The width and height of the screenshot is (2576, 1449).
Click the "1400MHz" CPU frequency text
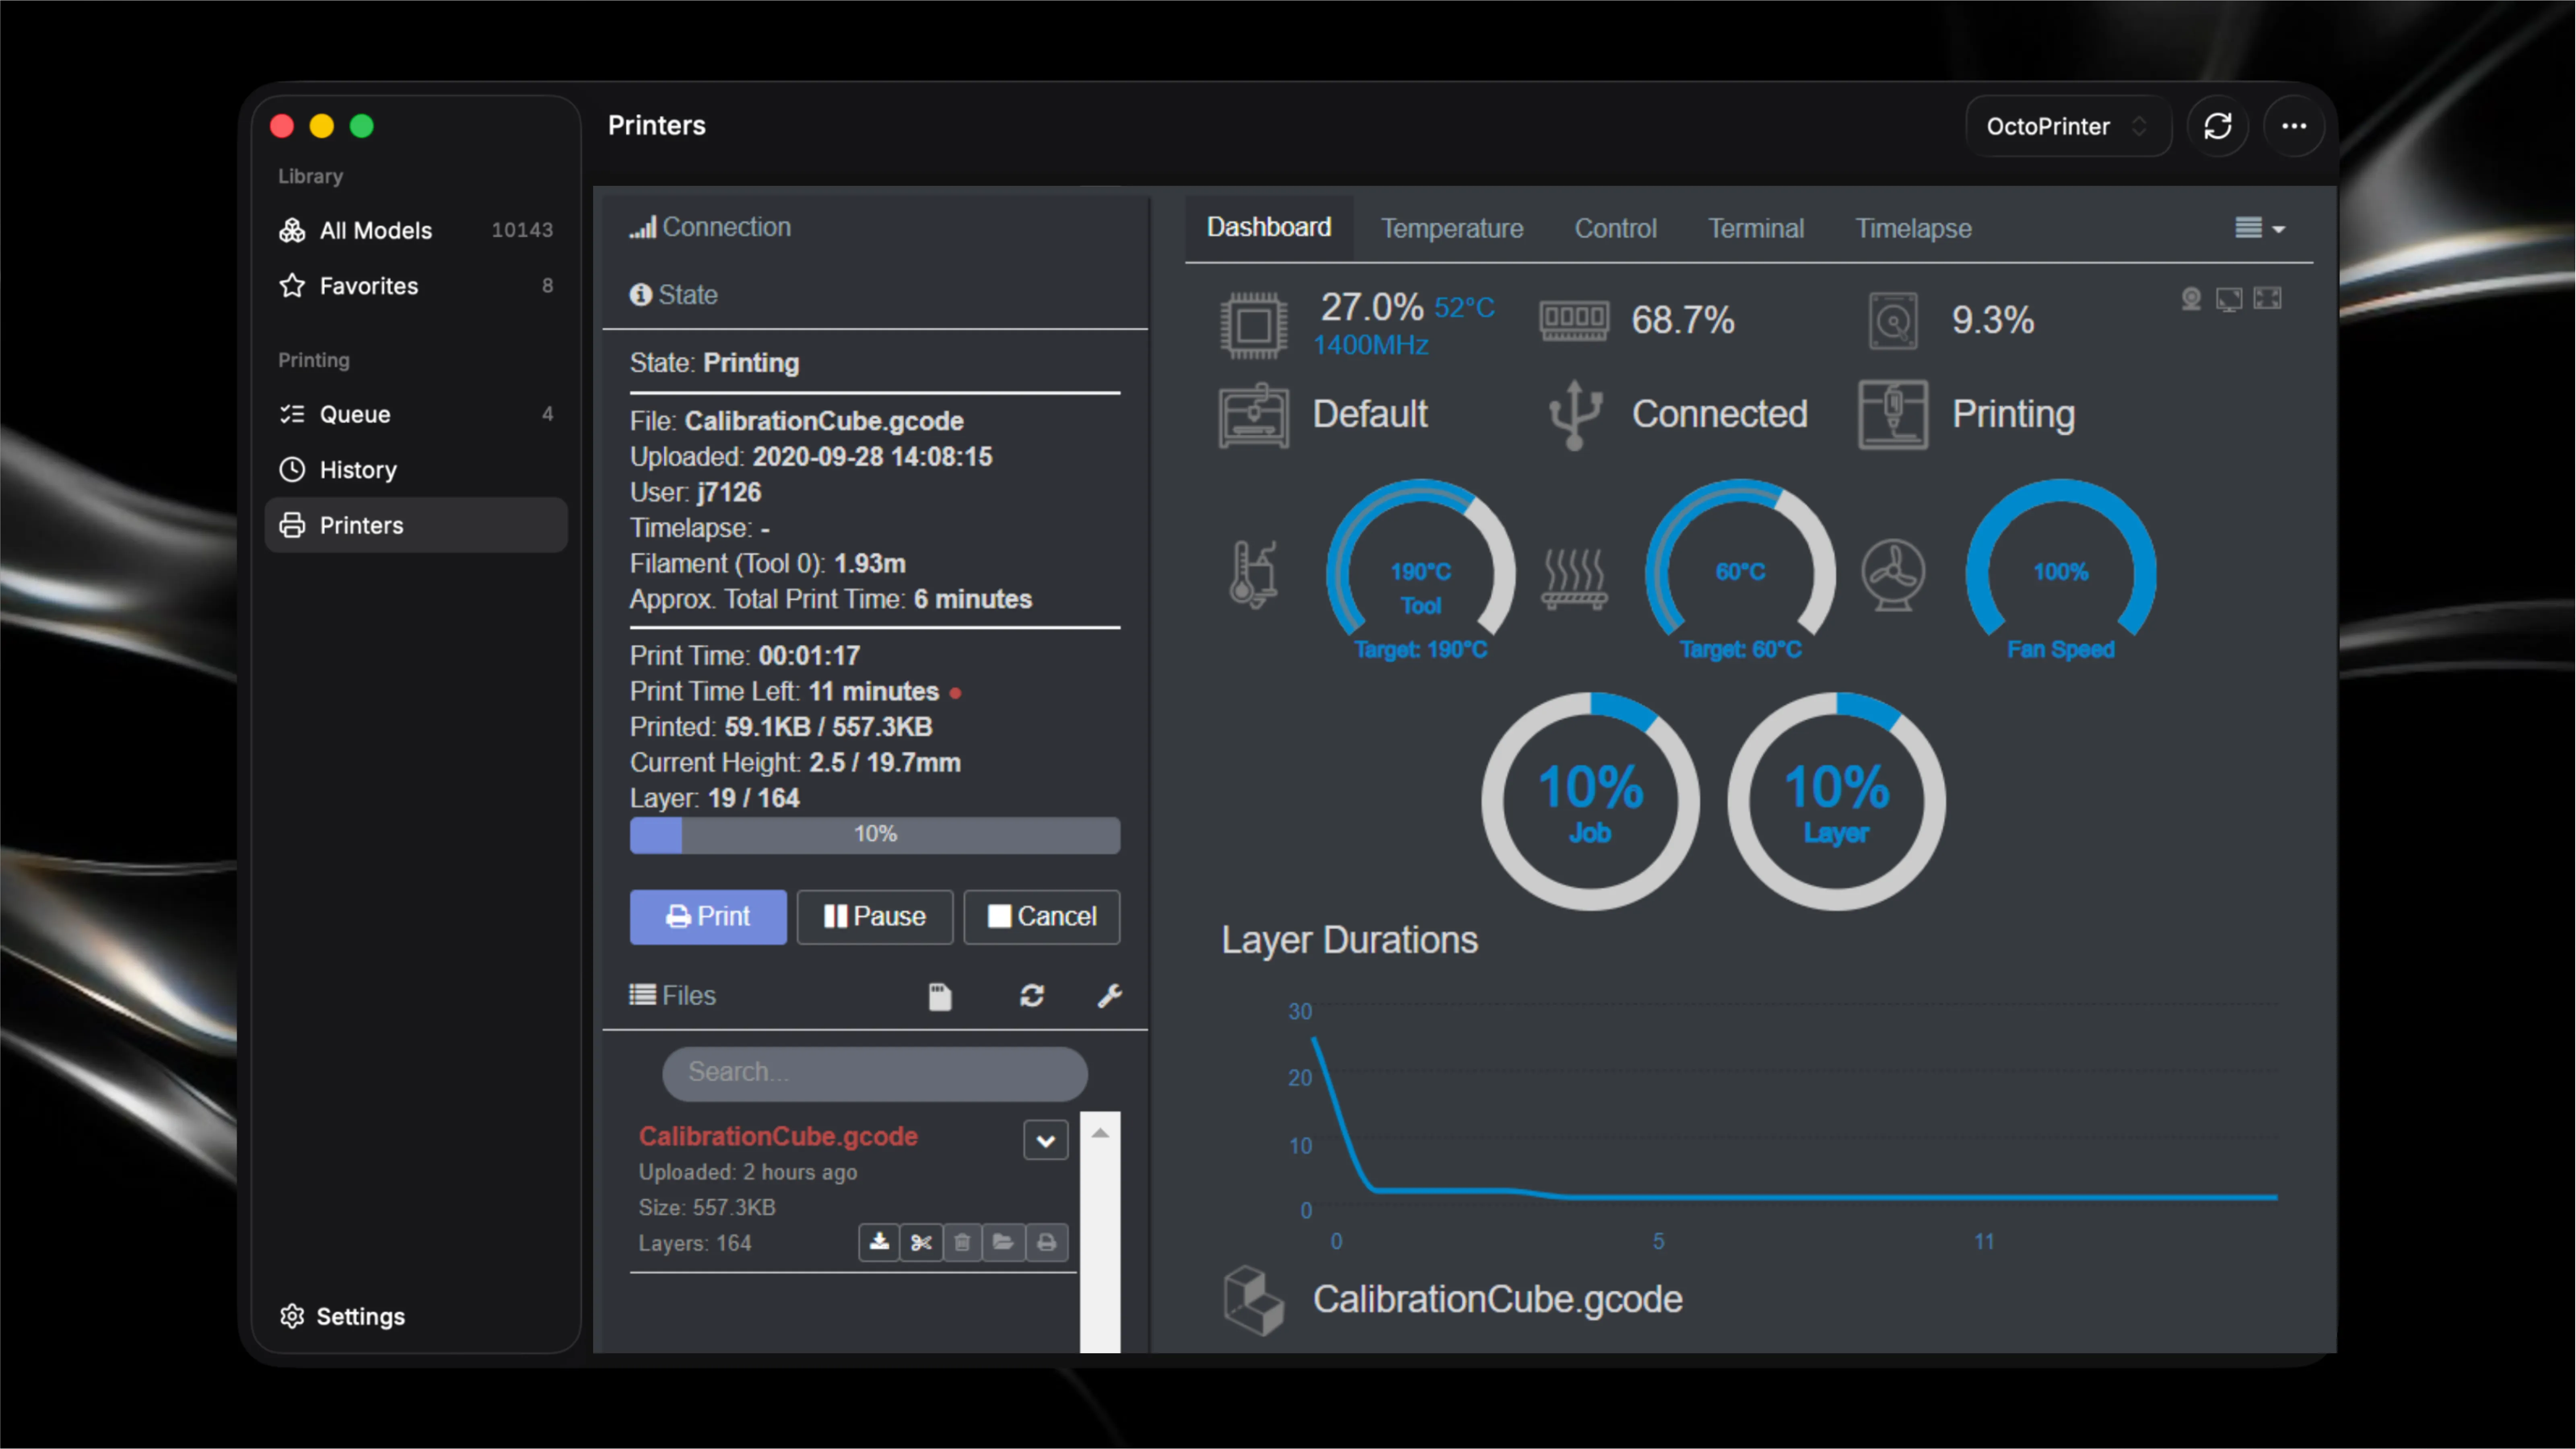[1370, 345]
